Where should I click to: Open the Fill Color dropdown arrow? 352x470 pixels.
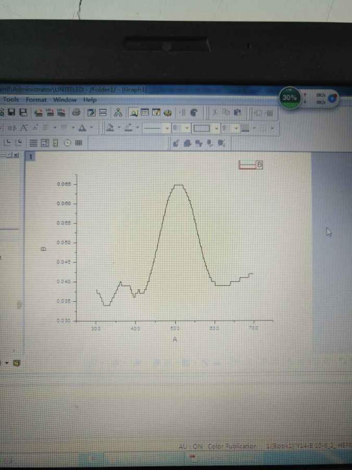[119, 128]
